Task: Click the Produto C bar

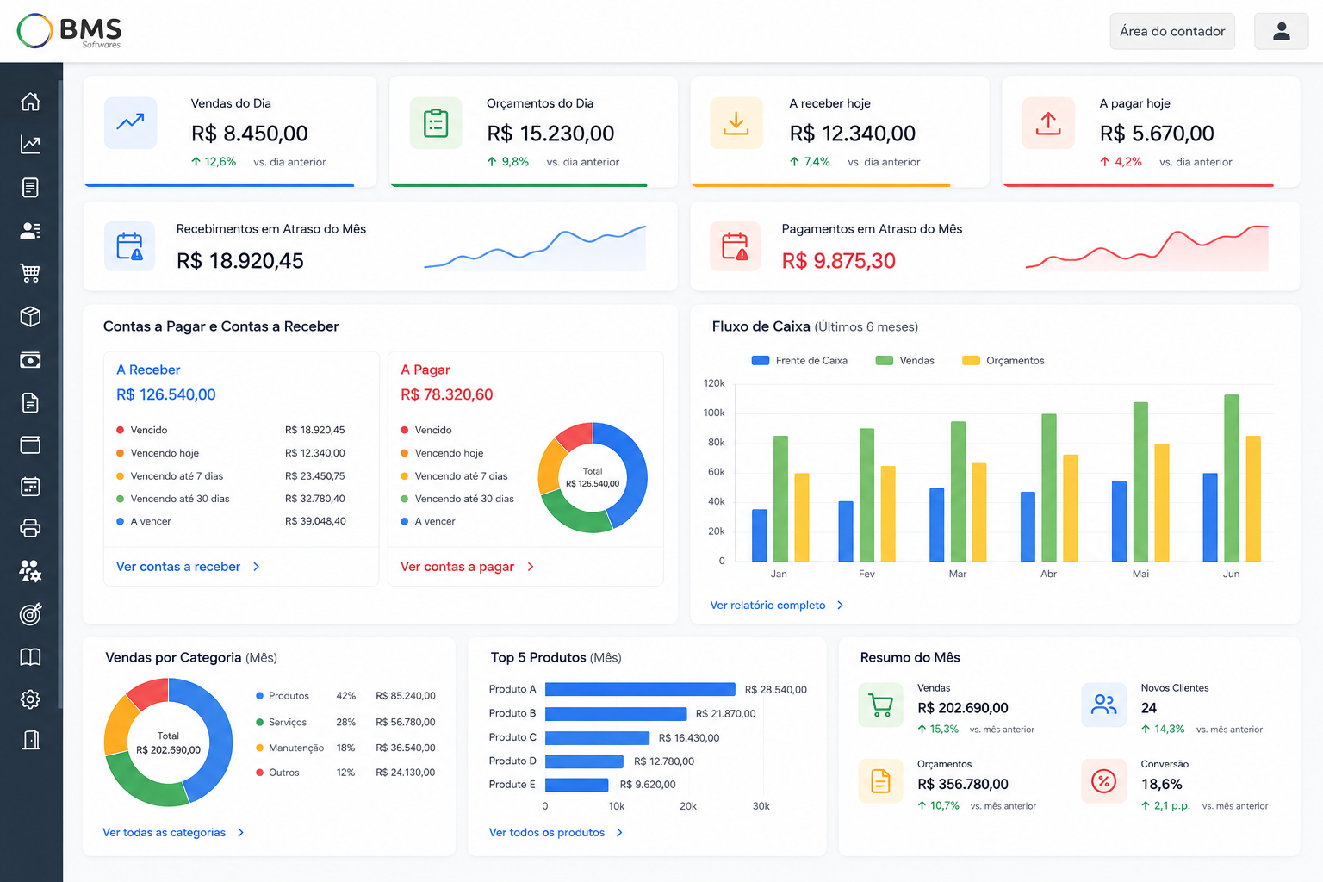Action: pos(597,737)
